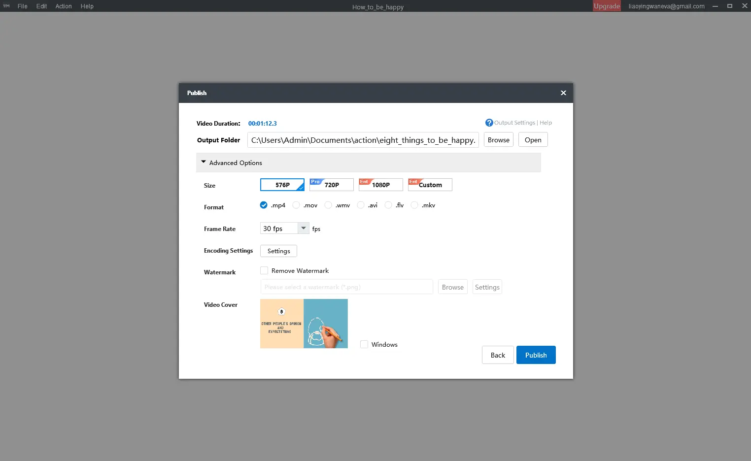Image resolution: width=751 pixels, height=461 pixels.
Task: Open Encoding Settings button
Action: pos(278,251)
